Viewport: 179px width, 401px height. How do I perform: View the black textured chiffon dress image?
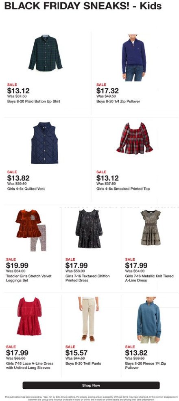point(89,228)
